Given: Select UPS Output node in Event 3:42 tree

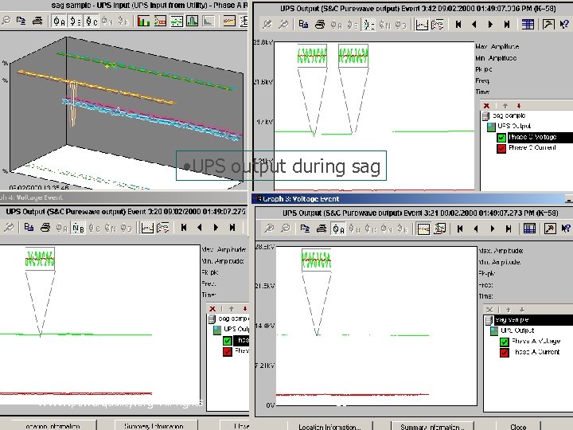Looking at the screenshot, I should 514,126.
